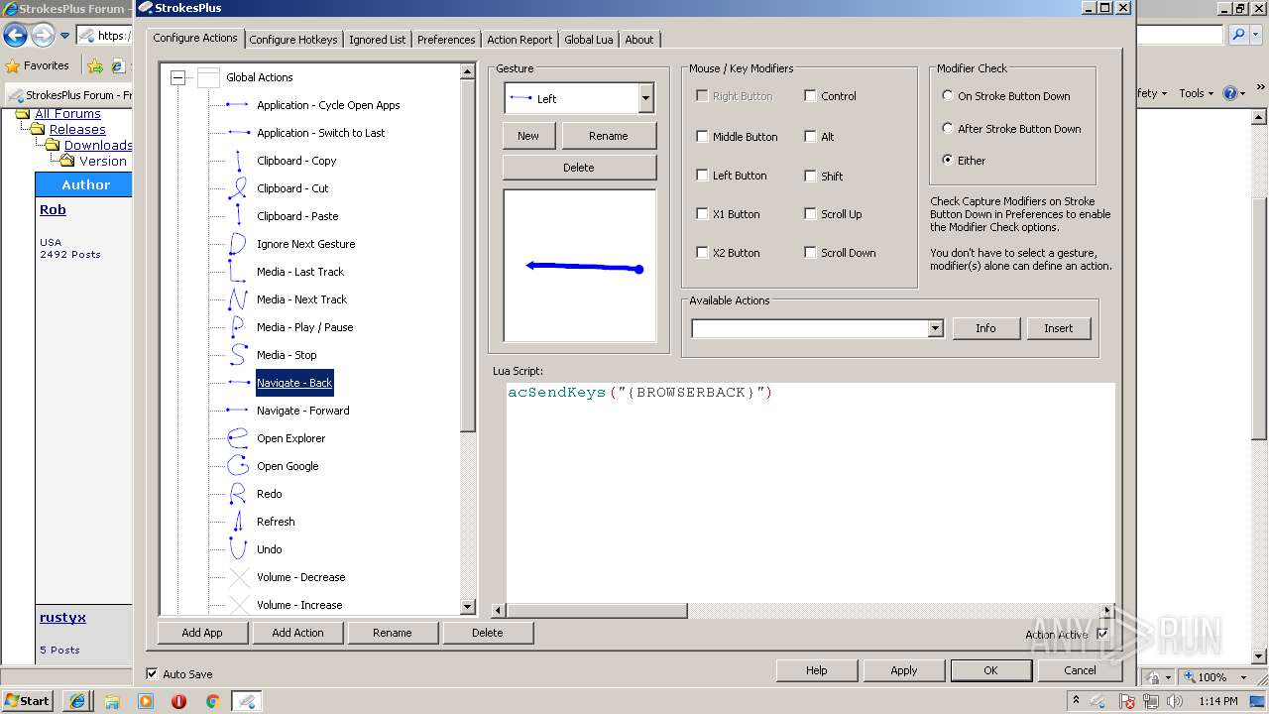
Task: Click the action tree scroll down arrow
Action: 468,606
